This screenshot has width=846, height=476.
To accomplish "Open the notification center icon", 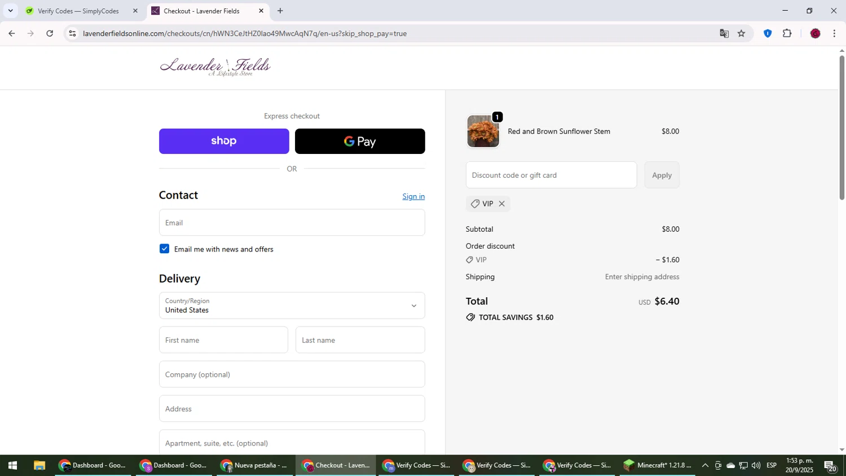I will 830,466.
